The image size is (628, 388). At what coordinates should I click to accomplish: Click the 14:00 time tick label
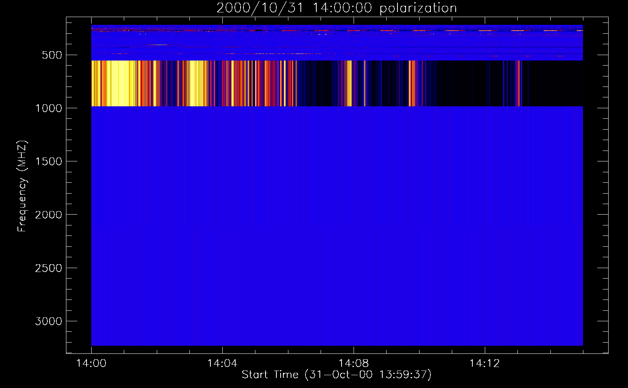[91, 364]
